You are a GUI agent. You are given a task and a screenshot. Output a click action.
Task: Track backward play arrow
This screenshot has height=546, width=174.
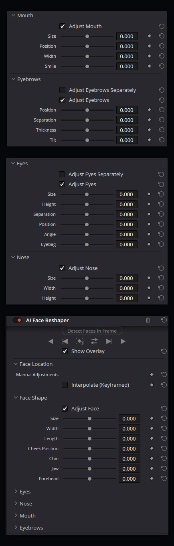click(51, 341)
